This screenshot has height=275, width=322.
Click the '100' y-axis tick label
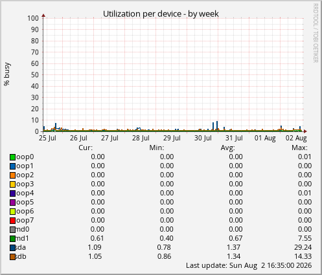[x=33, y=18]
